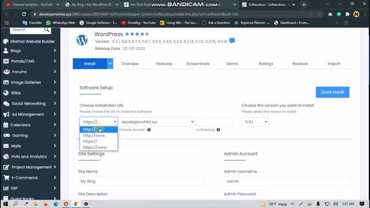Click the Social Networking chat icon
The width and height of the screenshot is (370, 208).
[6, 103]
